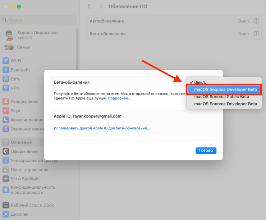Open Конфиденциальность и безопасность hand icon
This screenshot has height=220, width=266.
(x=6, y=190)
